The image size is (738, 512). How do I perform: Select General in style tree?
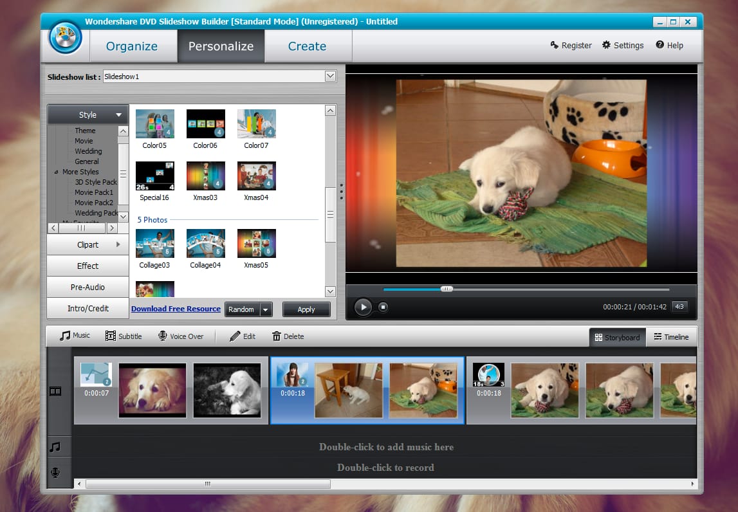pyautogui.click(x=87, y=161)
